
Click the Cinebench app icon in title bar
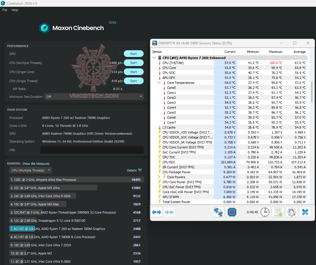click(3, 3)
